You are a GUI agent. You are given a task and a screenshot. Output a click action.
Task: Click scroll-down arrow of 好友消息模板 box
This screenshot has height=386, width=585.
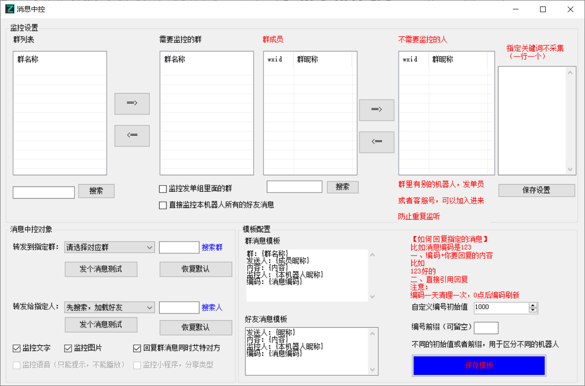click(x=373, y=369)
